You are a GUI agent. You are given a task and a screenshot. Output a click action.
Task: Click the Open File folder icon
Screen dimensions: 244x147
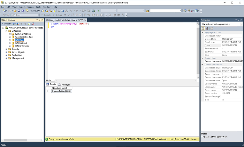pos(15,11)
